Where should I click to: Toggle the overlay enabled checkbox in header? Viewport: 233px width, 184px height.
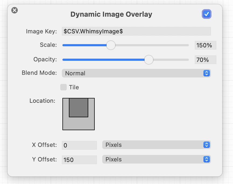tap(207, 14)
